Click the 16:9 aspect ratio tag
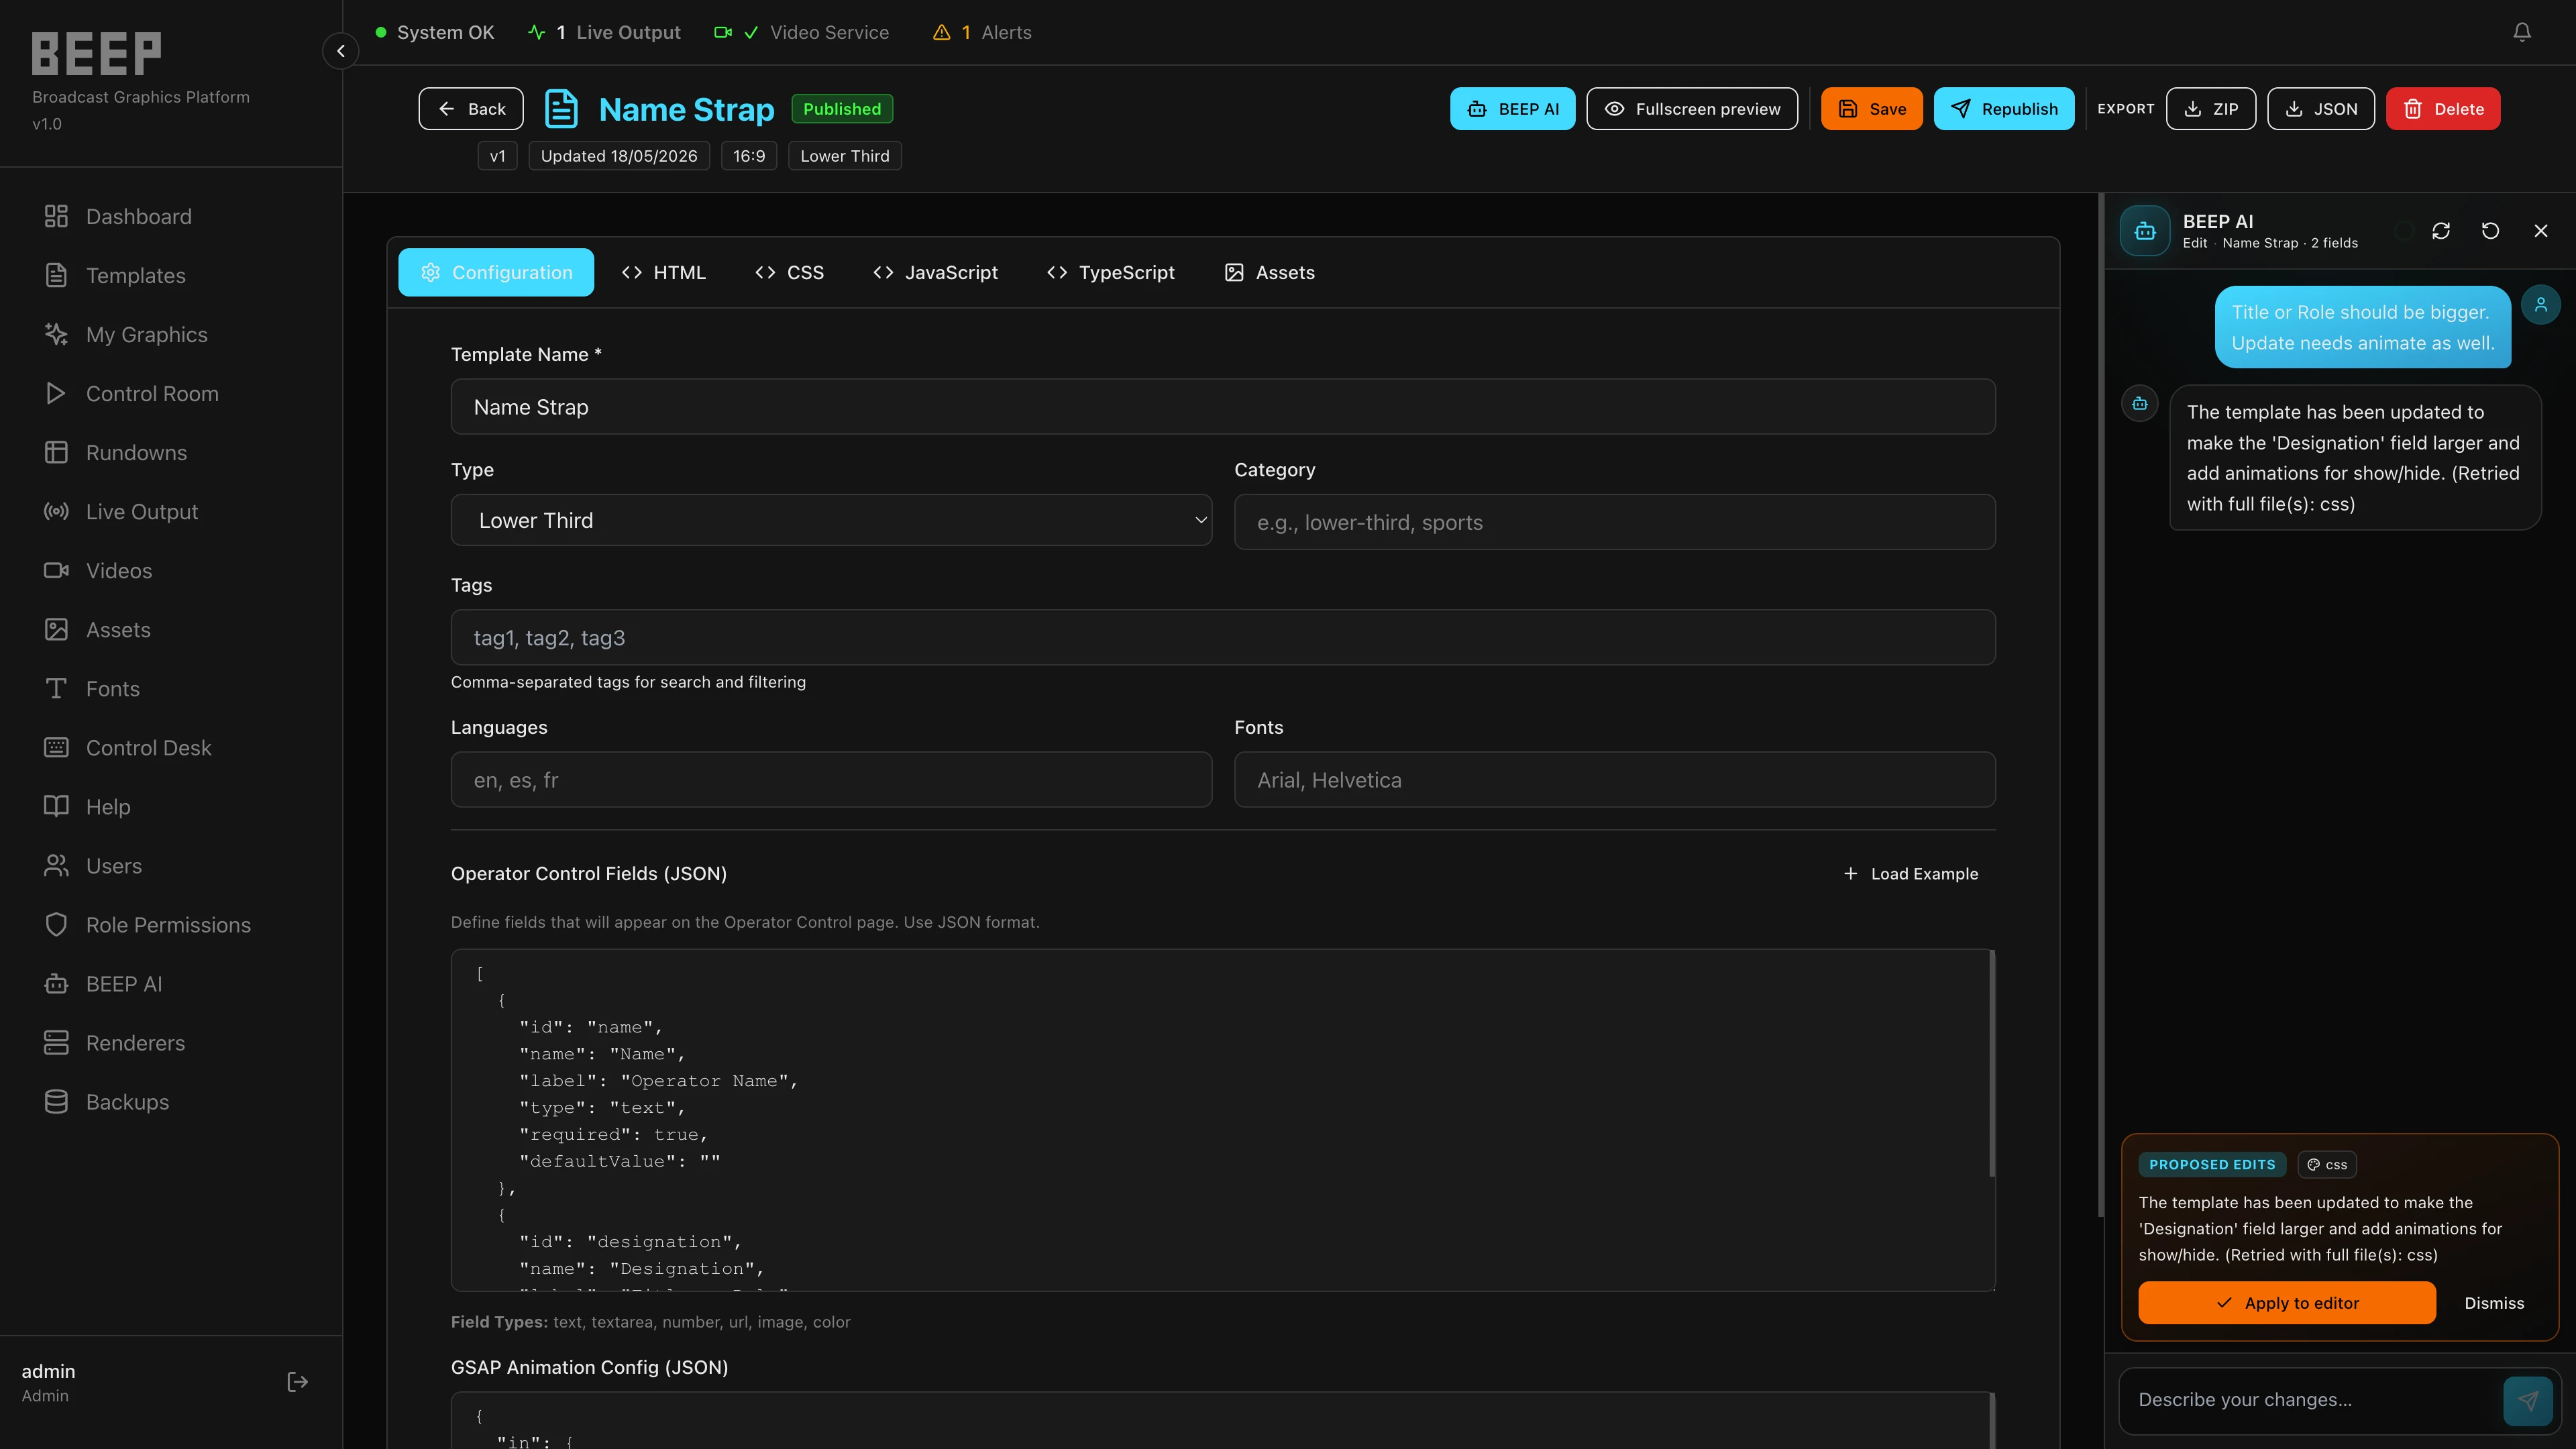 pos(749,156)
